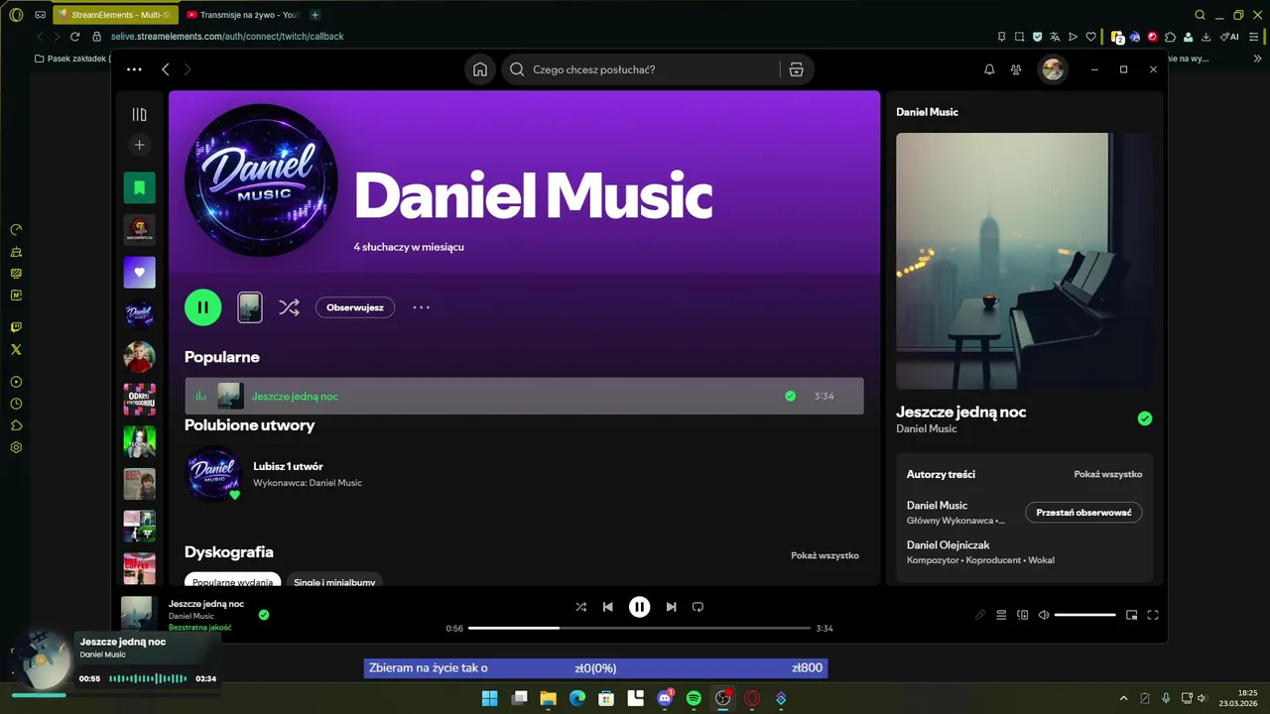Toggle shuffle for Daniel Music artist page
The image size is (1270, 714).
coord(289,307)
